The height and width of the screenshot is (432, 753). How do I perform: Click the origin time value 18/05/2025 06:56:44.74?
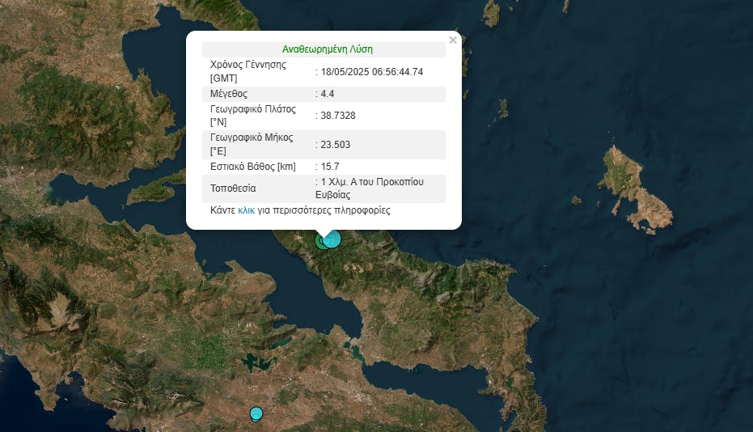click(x=372, y=72)
